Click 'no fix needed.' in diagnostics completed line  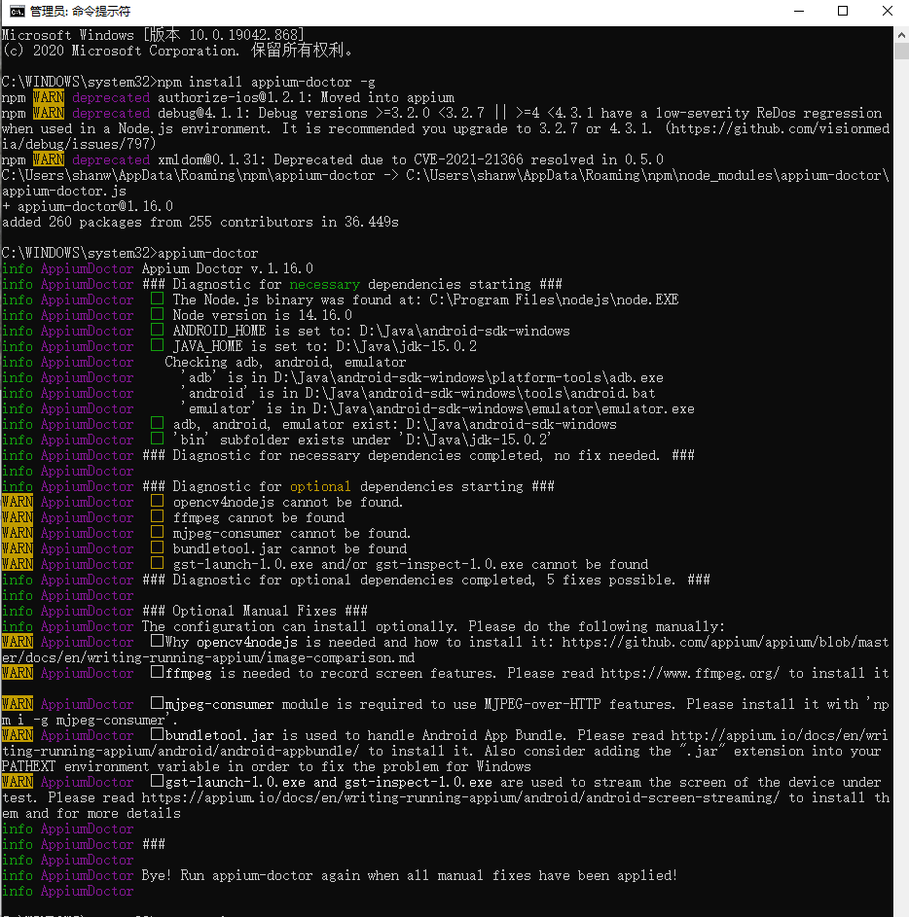605,455
